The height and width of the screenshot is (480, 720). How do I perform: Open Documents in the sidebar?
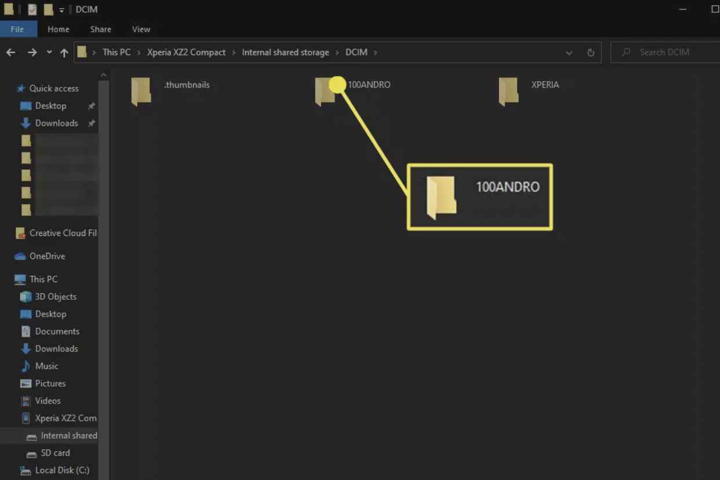(x=57, y=332)
